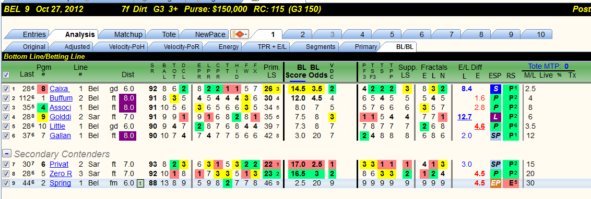Open the Zero R horse link
Screen dimensions: 591x199
[x=61, y=174]
